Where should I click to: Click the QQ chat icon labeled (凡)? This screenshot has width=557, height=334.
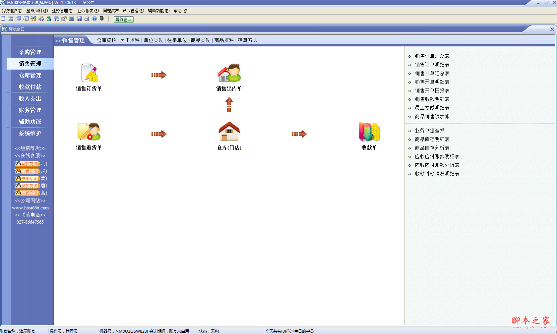pos(27,164)
